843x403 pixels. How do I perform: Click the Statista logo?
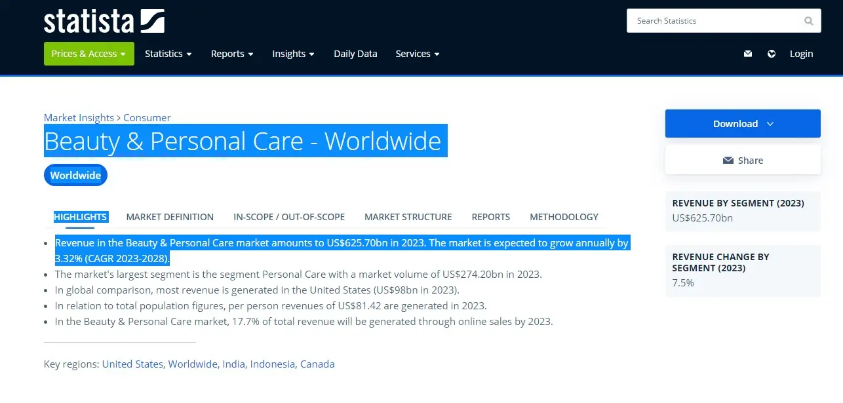(x=104, y=21)
